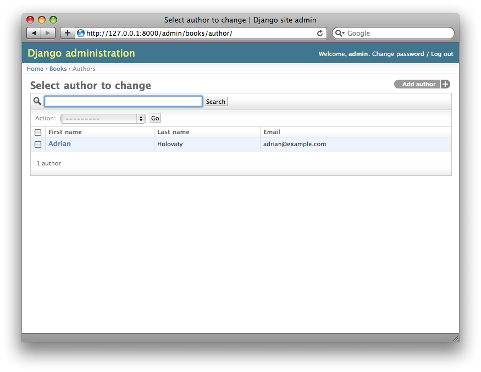Image resolution: width=481 pixels, height=372 pixels.
Task: Click the browser Back arrow button
Action: (x=34, y=33)
